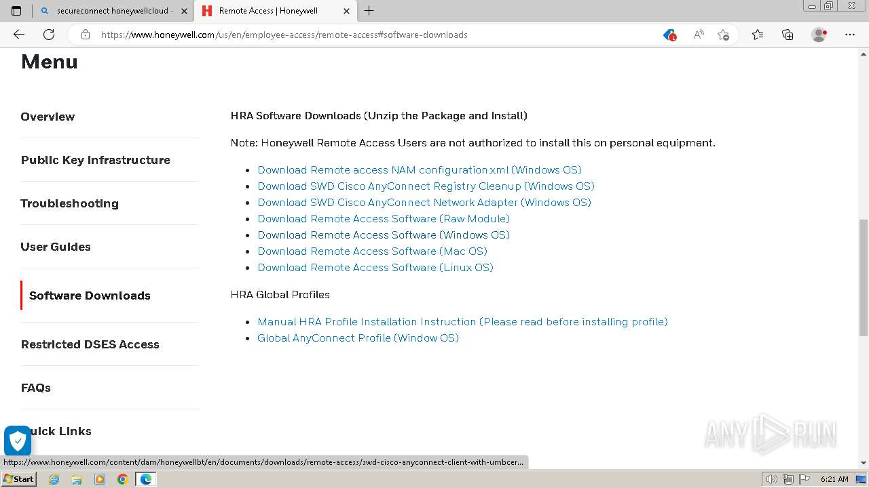This screenshot has width=869, height=488.
Task: Select Software Downloads in the menu
Action: (x=90, y=296)
